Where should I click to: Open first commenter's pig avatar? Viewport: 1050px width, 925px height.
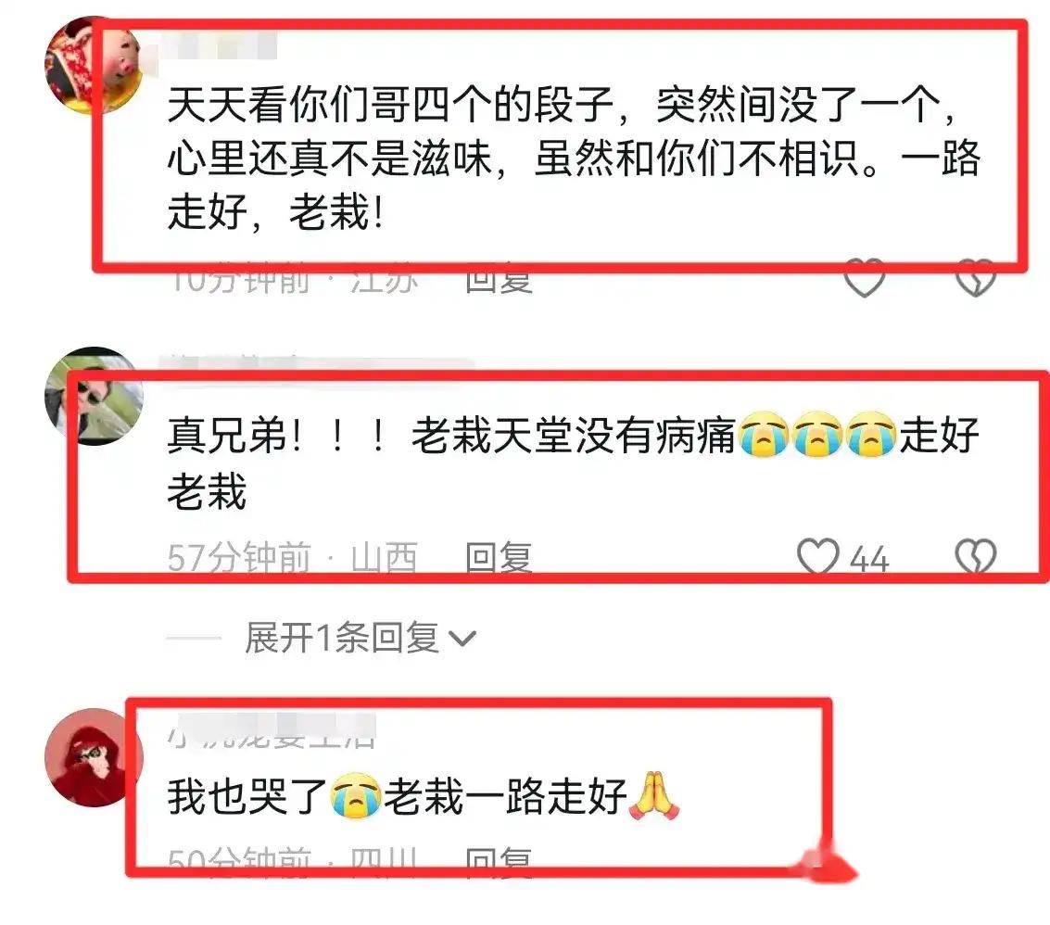click(x=93, y=65)
